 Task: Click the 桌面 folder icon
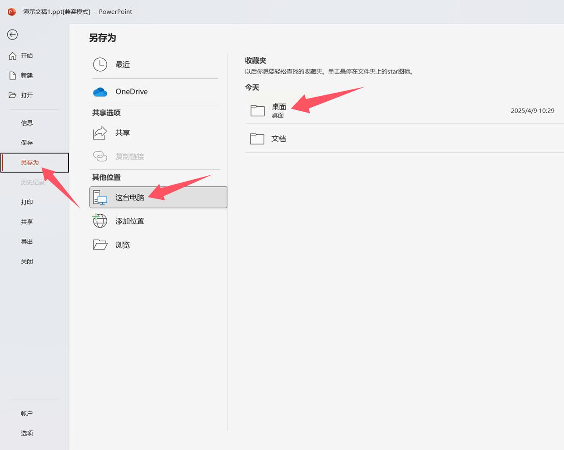point(257,110)
